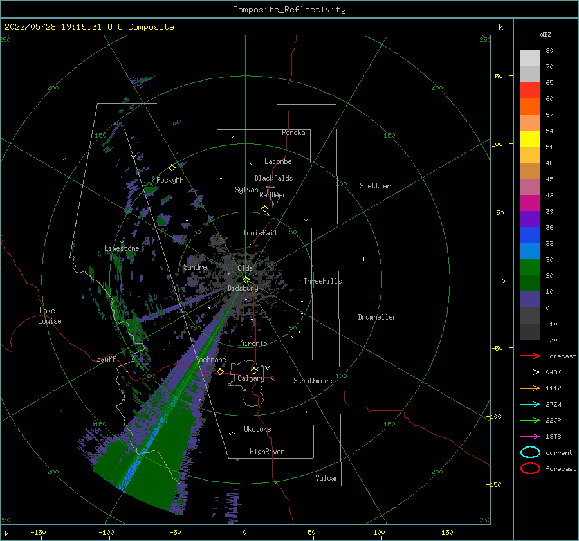Image resolution: width=579 pixels, height=541 pixels.
Task: Click the green 22JP arrow icon
Action: click(530, 420)
